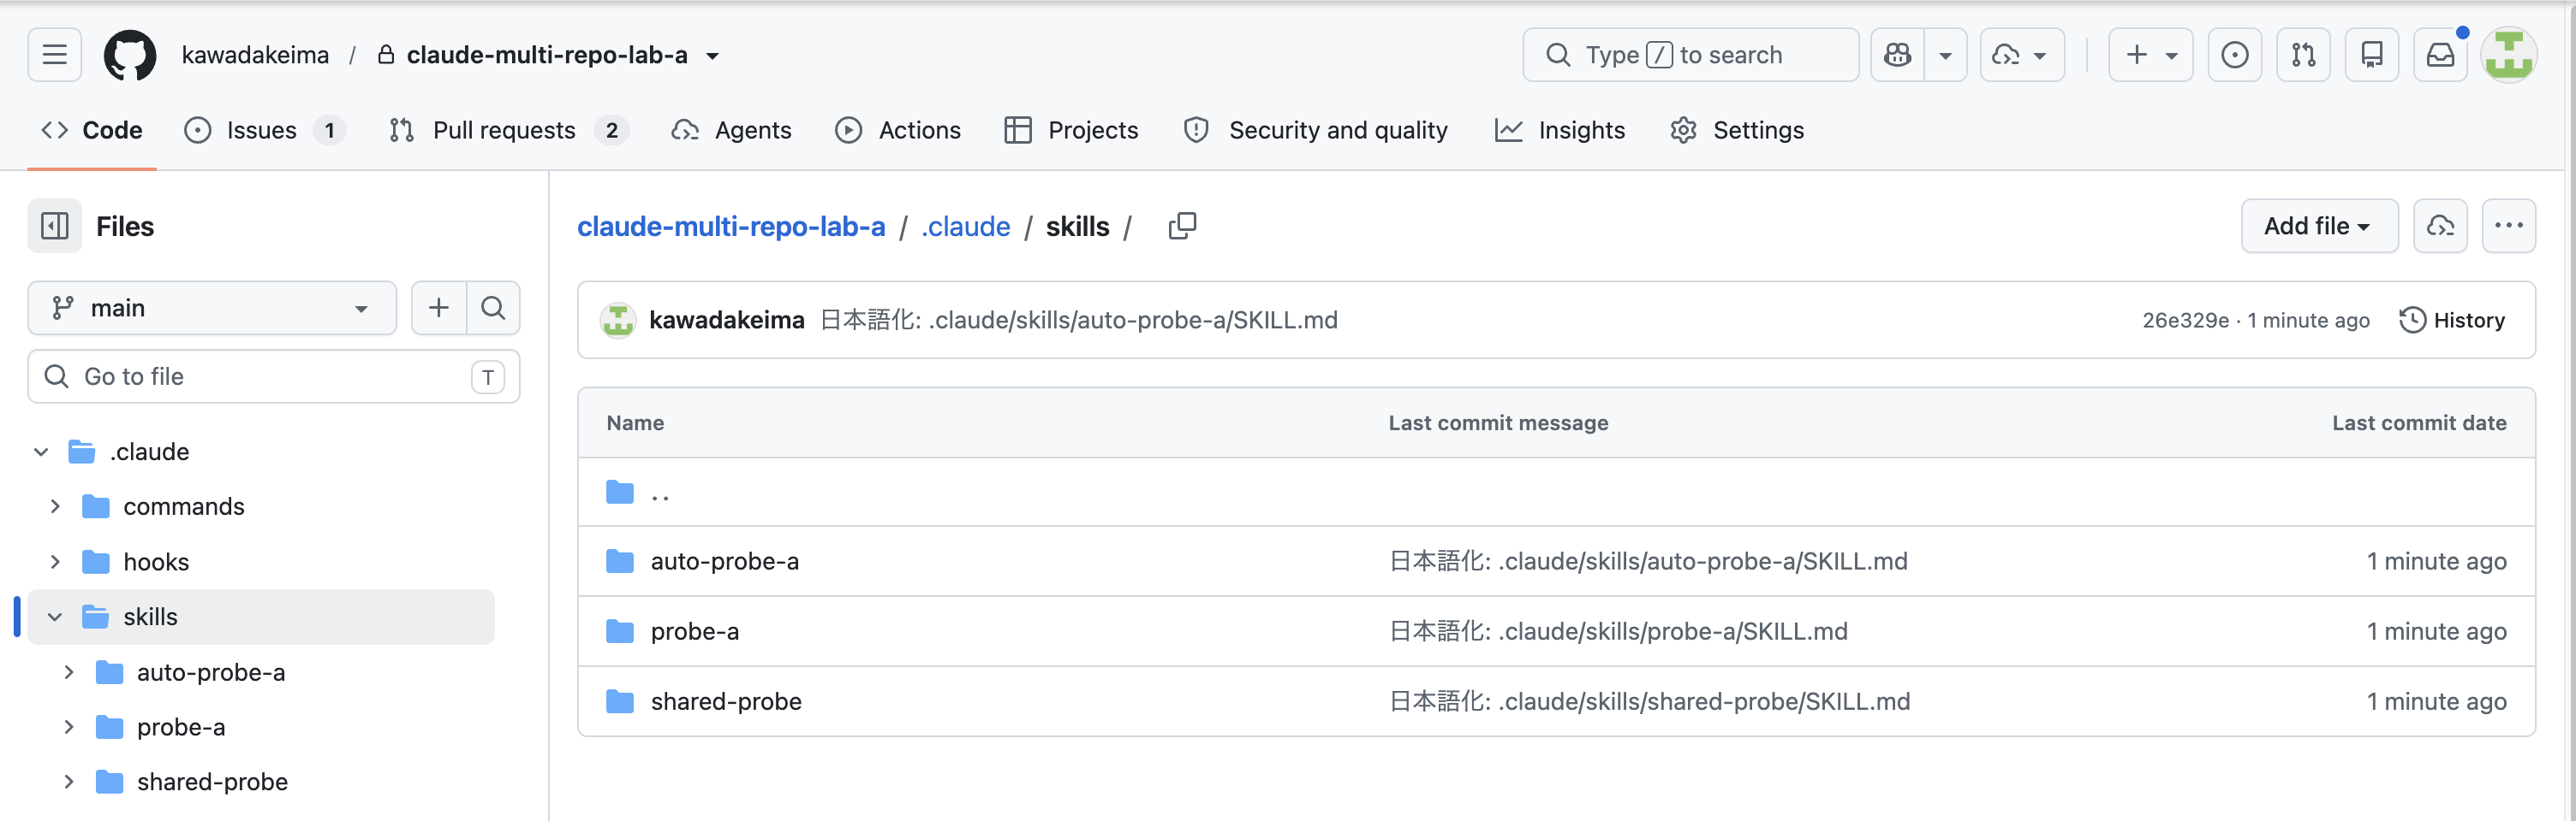Open the Copilot dropdown arrow in header
This screenshot has height=821, width=2576.
pyautogui.click(x=1945, y=55)
